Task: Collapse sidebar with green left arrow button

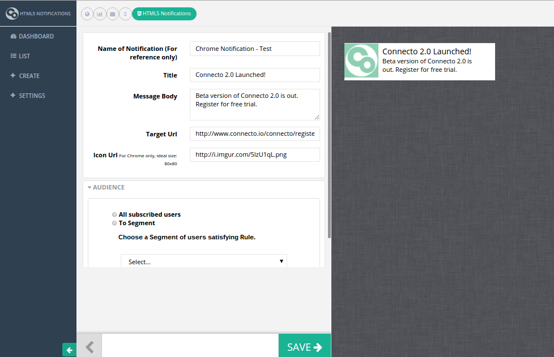Action: [69, 350]
